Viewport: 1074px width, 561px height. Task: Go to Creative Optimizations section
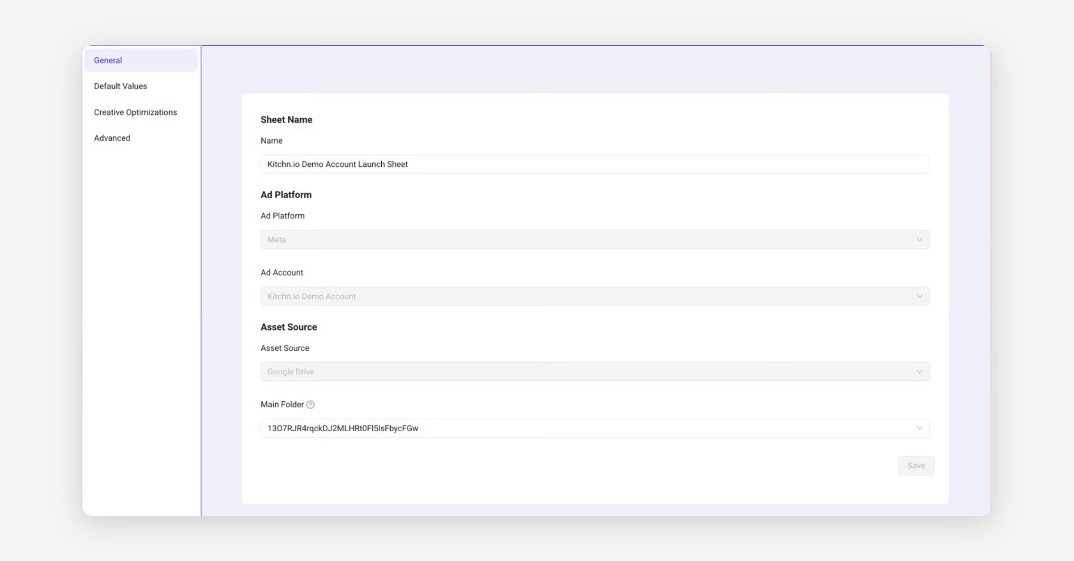[135, 112]
